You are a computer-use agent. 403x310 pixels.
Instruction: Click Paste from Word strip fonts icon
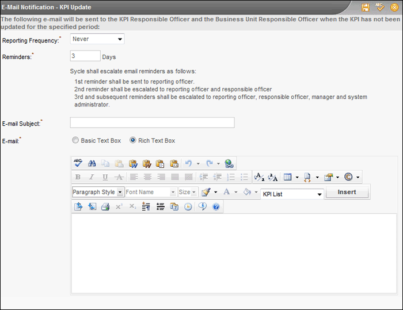pyautogui.click(x=147, y=163)
